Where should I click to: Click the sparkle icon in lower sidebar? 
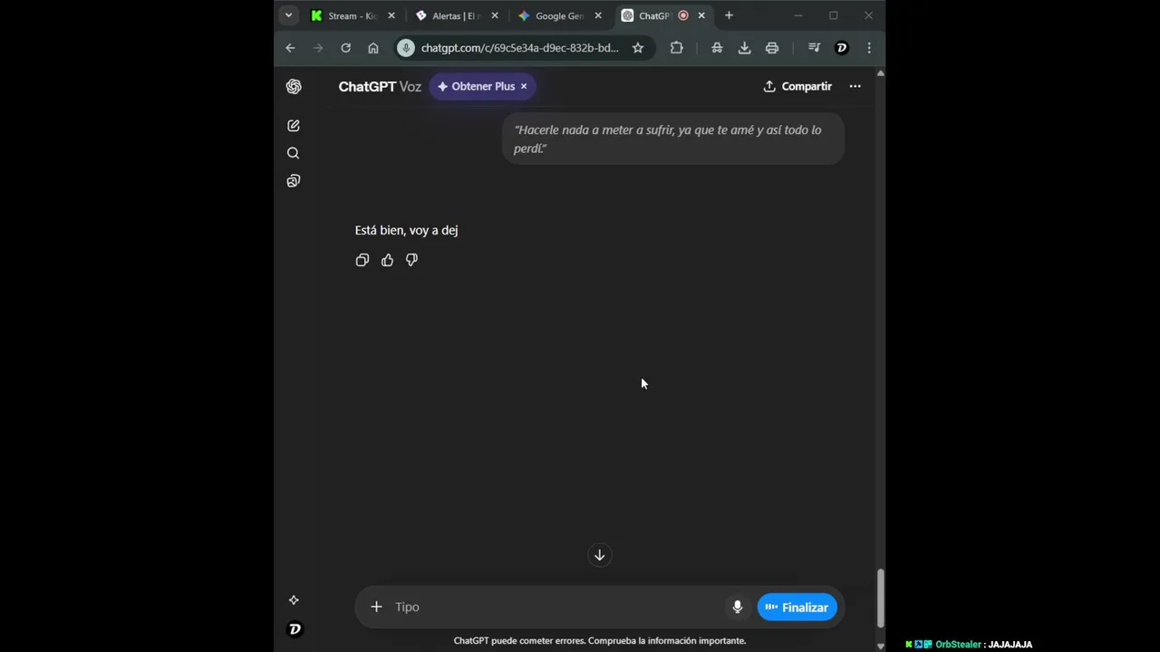(x=294, y=599)
